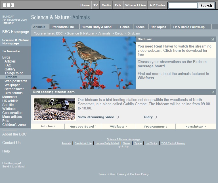This screenshot has height=183, width=218.
Task: Click the arrow icon next to Diary
Action: (x=156, y=117)
